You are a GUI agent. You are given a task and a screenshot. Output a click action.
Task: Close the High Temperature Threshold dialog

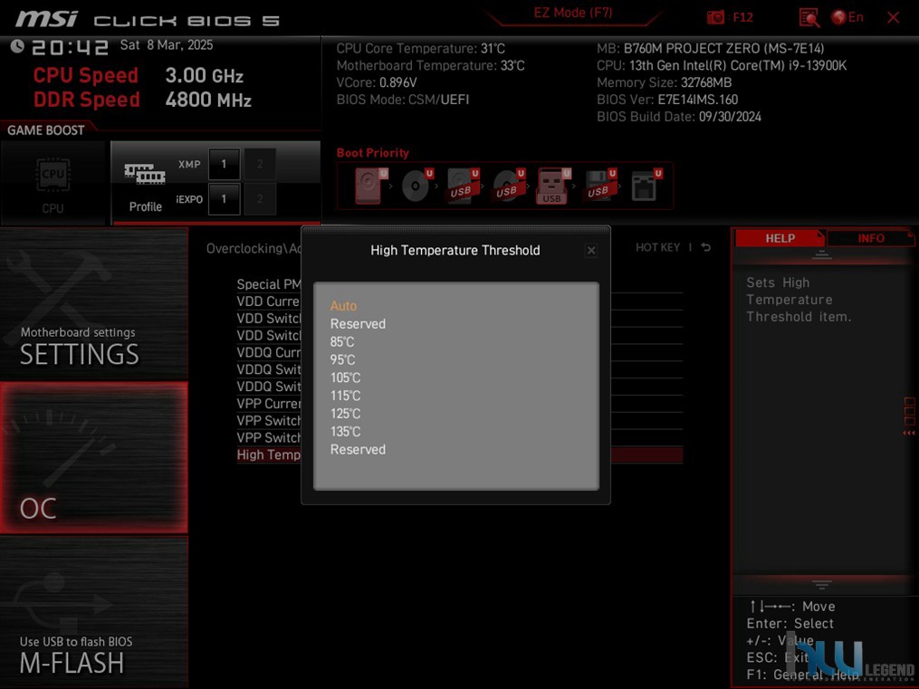(590, 251)
